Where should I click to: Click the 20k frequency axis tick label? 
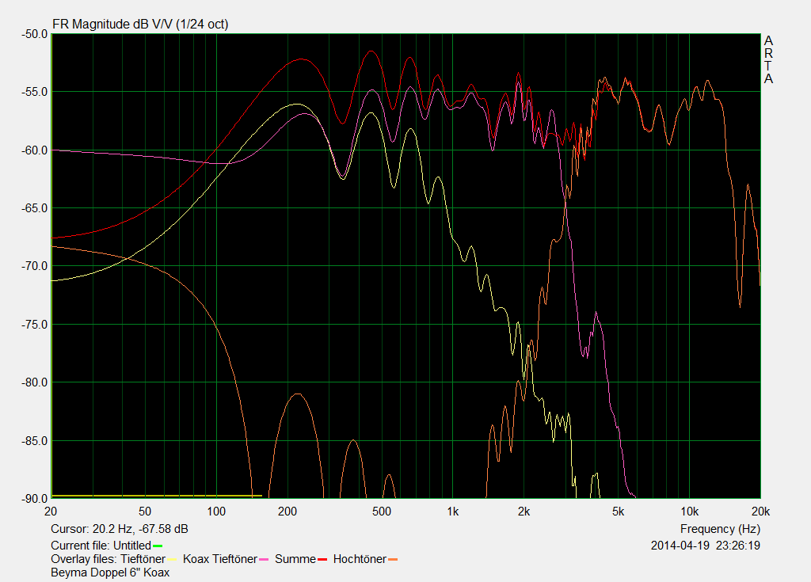(x=760, y=511)
